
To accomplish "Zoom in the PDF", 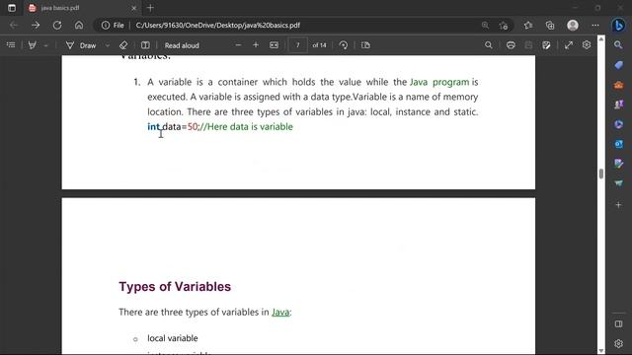I will coord(256,45).
